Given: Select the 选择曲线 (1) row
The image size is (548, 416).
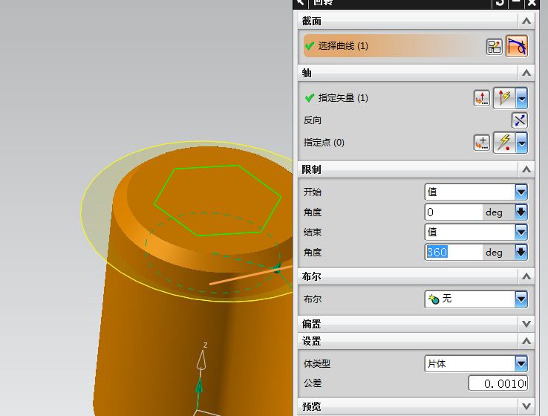Looking at the screenshot, I should point(393,46).
